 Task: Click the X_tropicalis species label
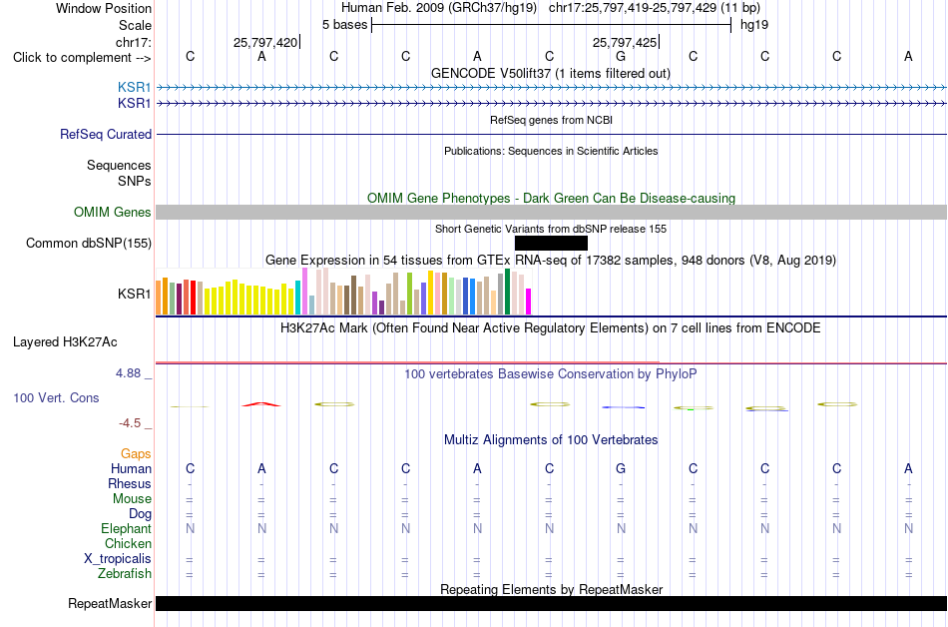click(x=118, y=559)
